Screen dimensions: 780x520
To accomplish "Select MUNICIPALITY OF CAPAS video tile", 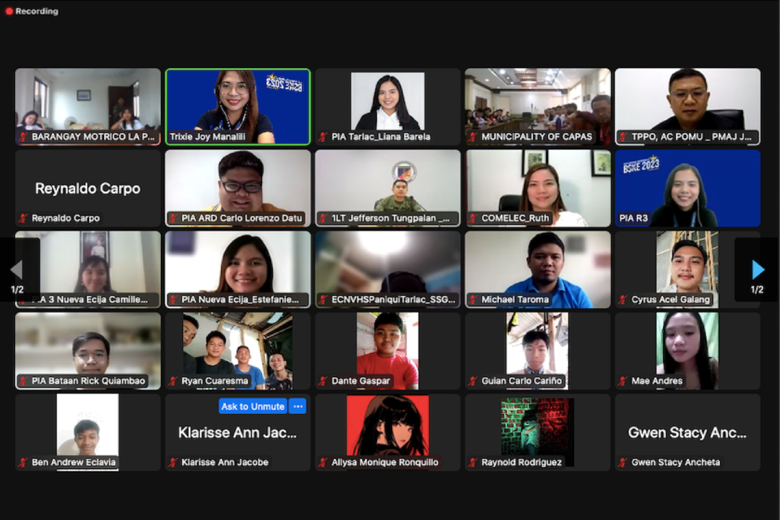I will point(538,107).
